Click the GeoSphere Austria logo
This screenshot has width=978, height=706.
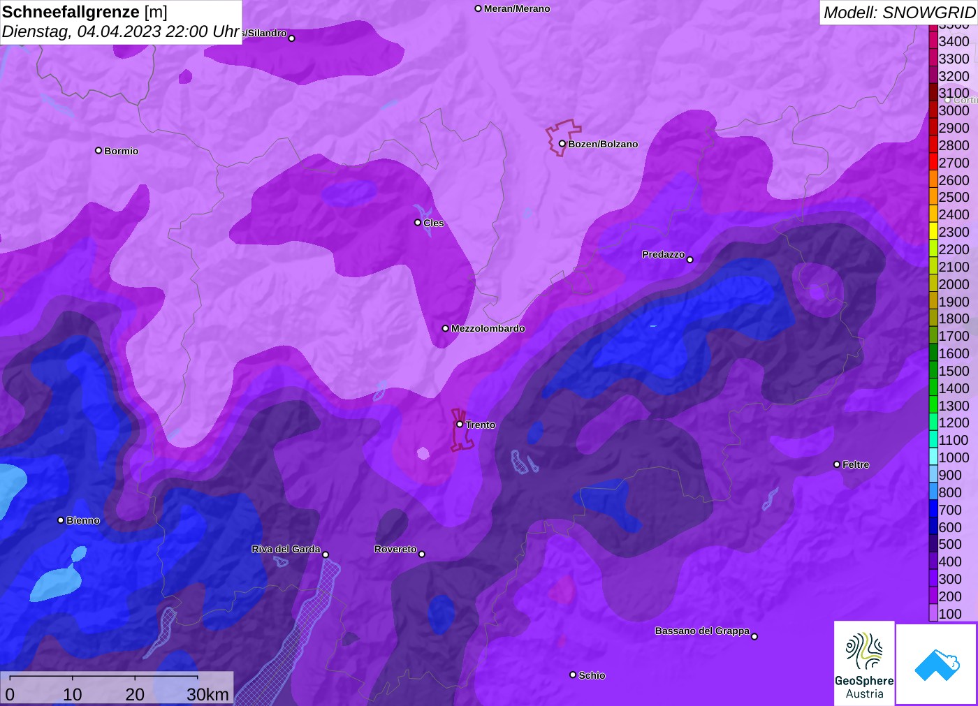(x=864, y=663)
